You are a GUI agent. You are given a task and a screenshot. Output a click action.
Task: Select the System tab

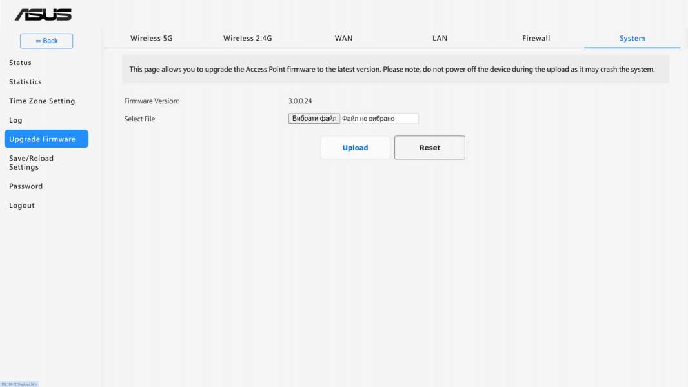tap(632, 38)
